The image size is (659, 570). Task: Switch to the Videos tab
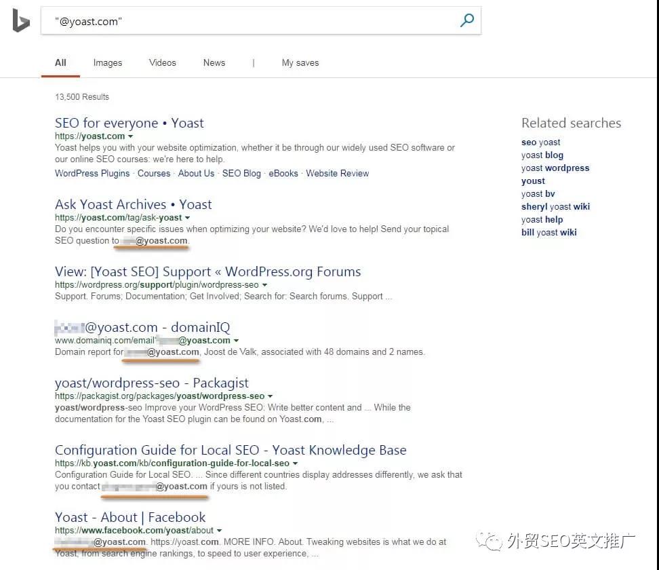tap(162, 62)
